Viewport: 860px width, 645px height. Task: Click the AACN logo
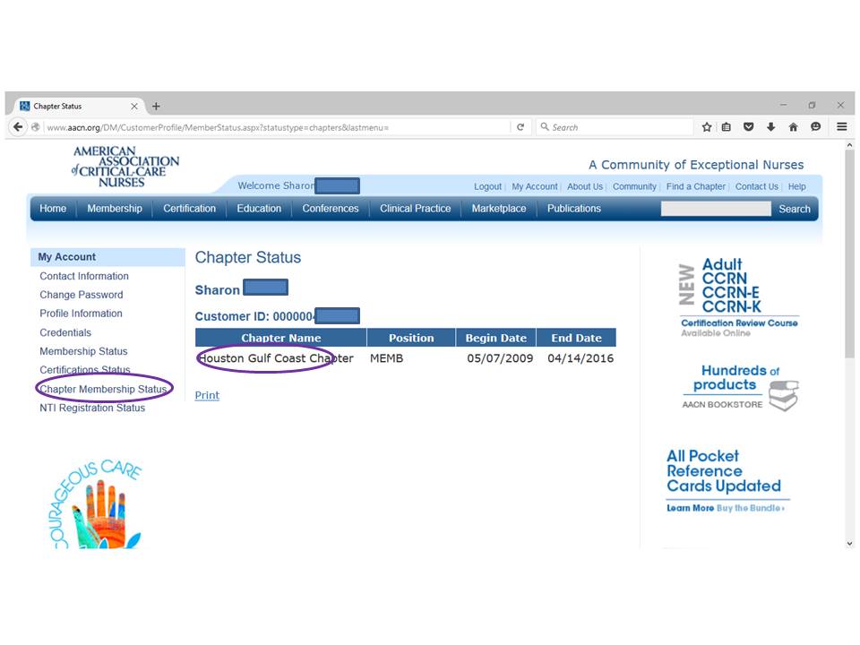(125, 167)
